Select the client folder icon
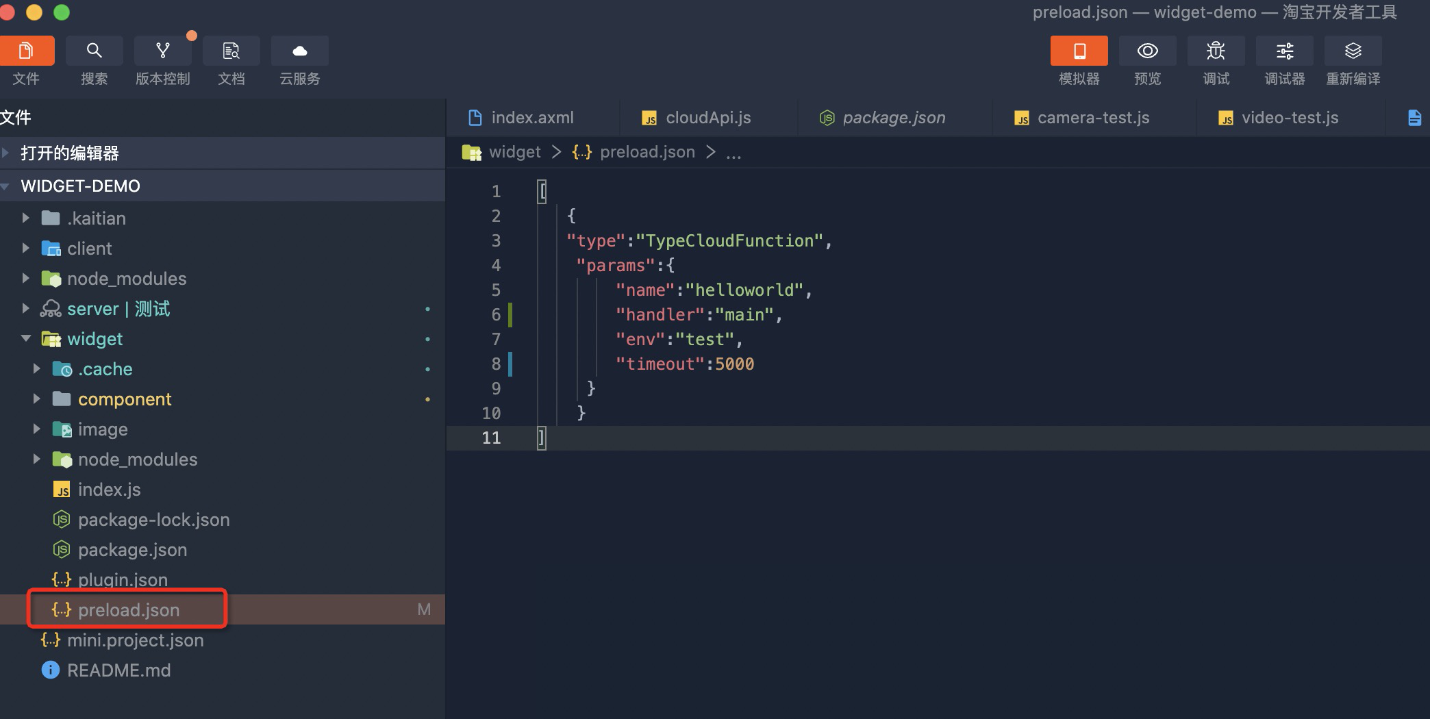The image size is (1430, 719). (51, 248)
